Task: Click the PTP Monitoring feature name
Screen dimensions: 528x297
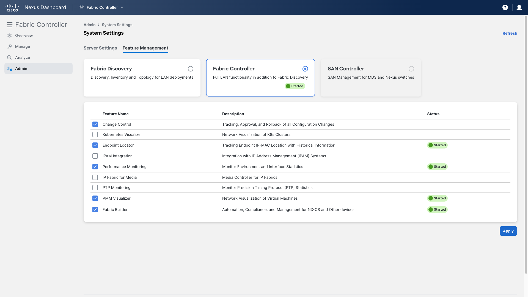Action: coord(116,188)
